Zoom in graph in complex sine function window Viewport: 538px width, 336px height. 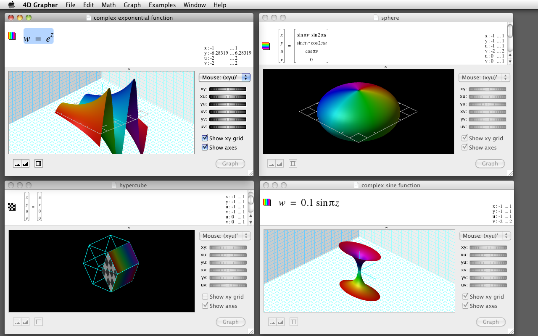pos(280,322)
